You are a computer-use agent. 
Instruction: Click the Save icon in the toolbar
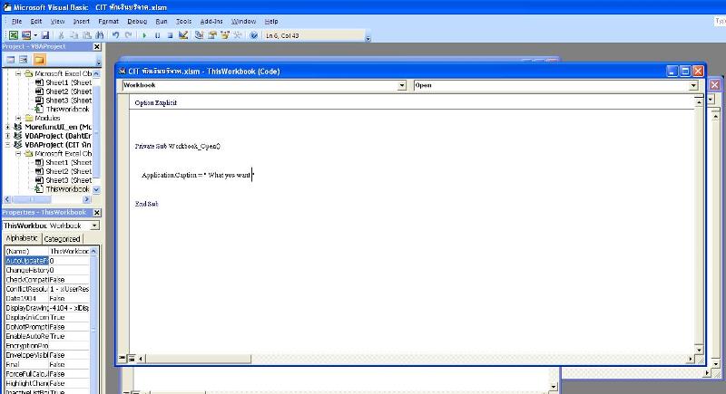coord(45,35)
